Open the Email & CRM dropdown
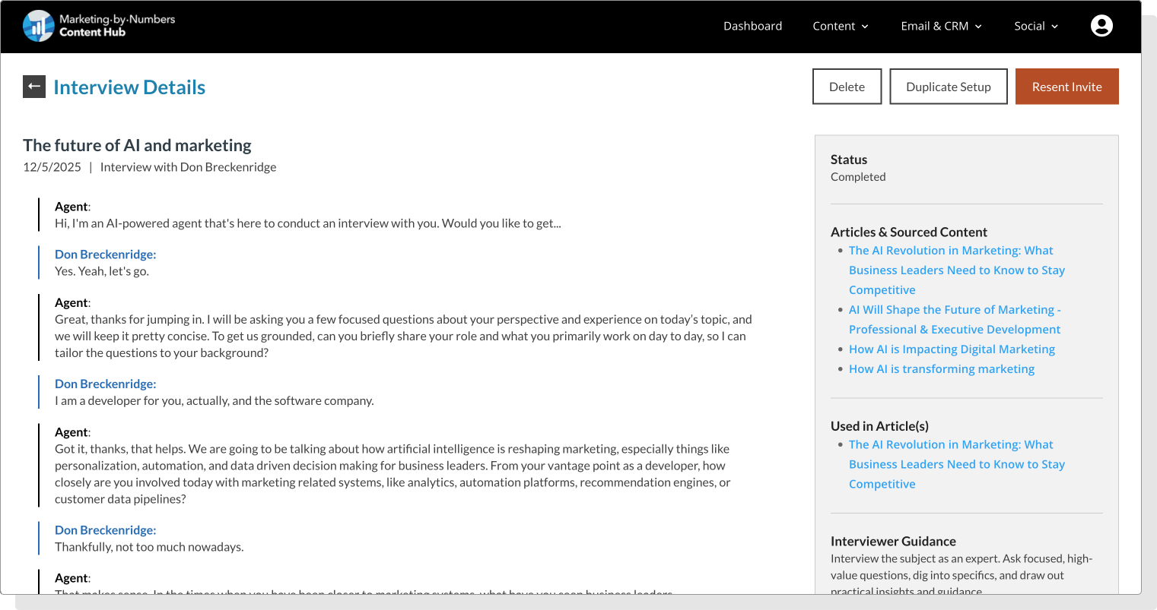The width and height of the screenshot is (1157, 610). pyautogui.click(x=941, y=26)
